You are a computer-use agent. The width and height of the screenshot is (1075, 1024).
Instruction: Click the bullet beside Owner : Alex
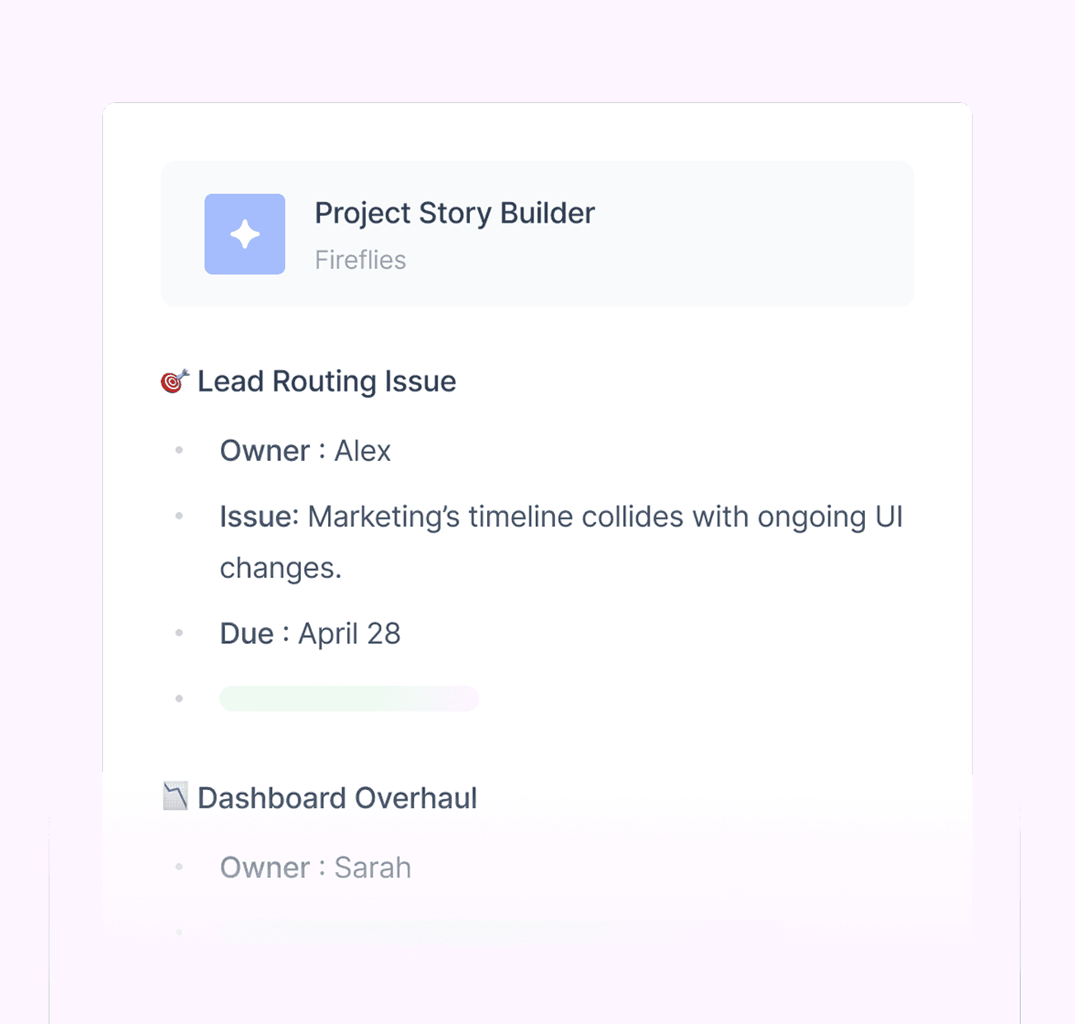[x=179, y=450]
